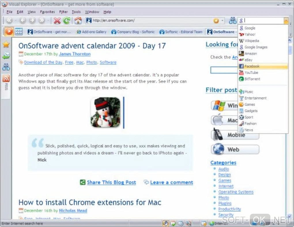This screenshot has width=294, height=227.
Task: Click the add-to-favorites star in address bar
Action: click(216, 21)
